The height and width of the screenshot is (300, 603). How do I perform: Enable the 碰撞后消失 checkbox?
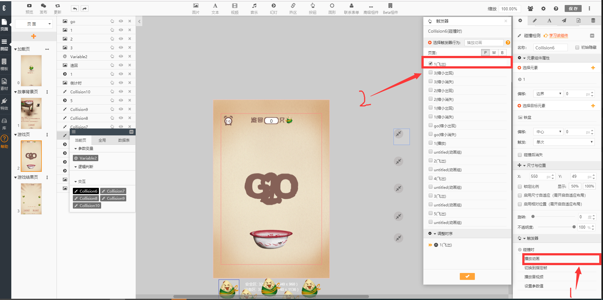coord(520,155)
